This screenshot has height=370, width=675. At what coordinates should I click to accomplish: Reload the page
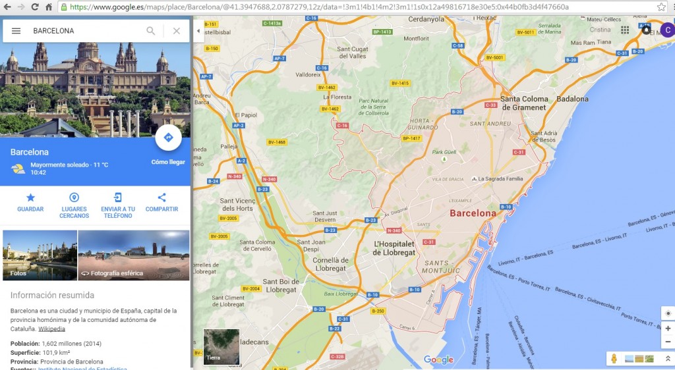[35, 7]
